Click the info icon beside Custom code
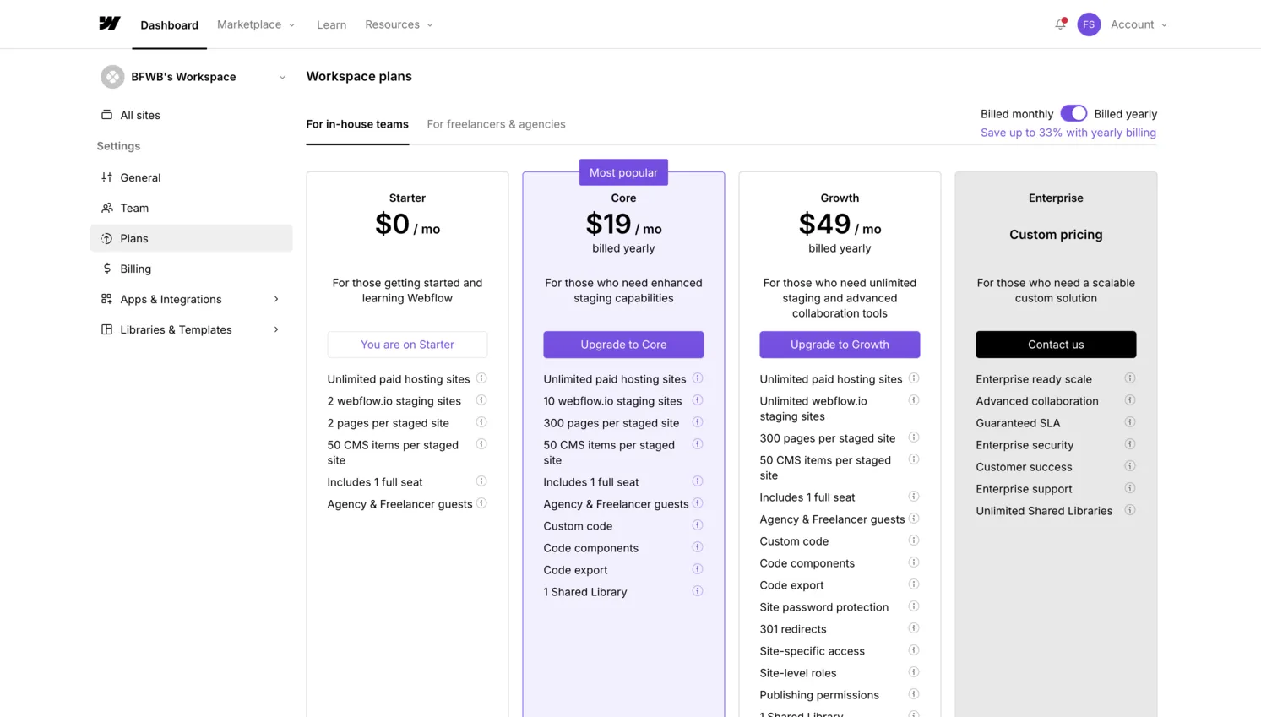The width and height of the screenshot is (1261, 717). tap(698, 525)
